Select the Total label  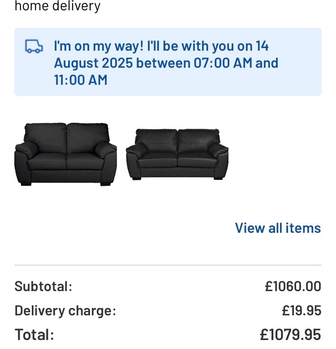point(34,335)
